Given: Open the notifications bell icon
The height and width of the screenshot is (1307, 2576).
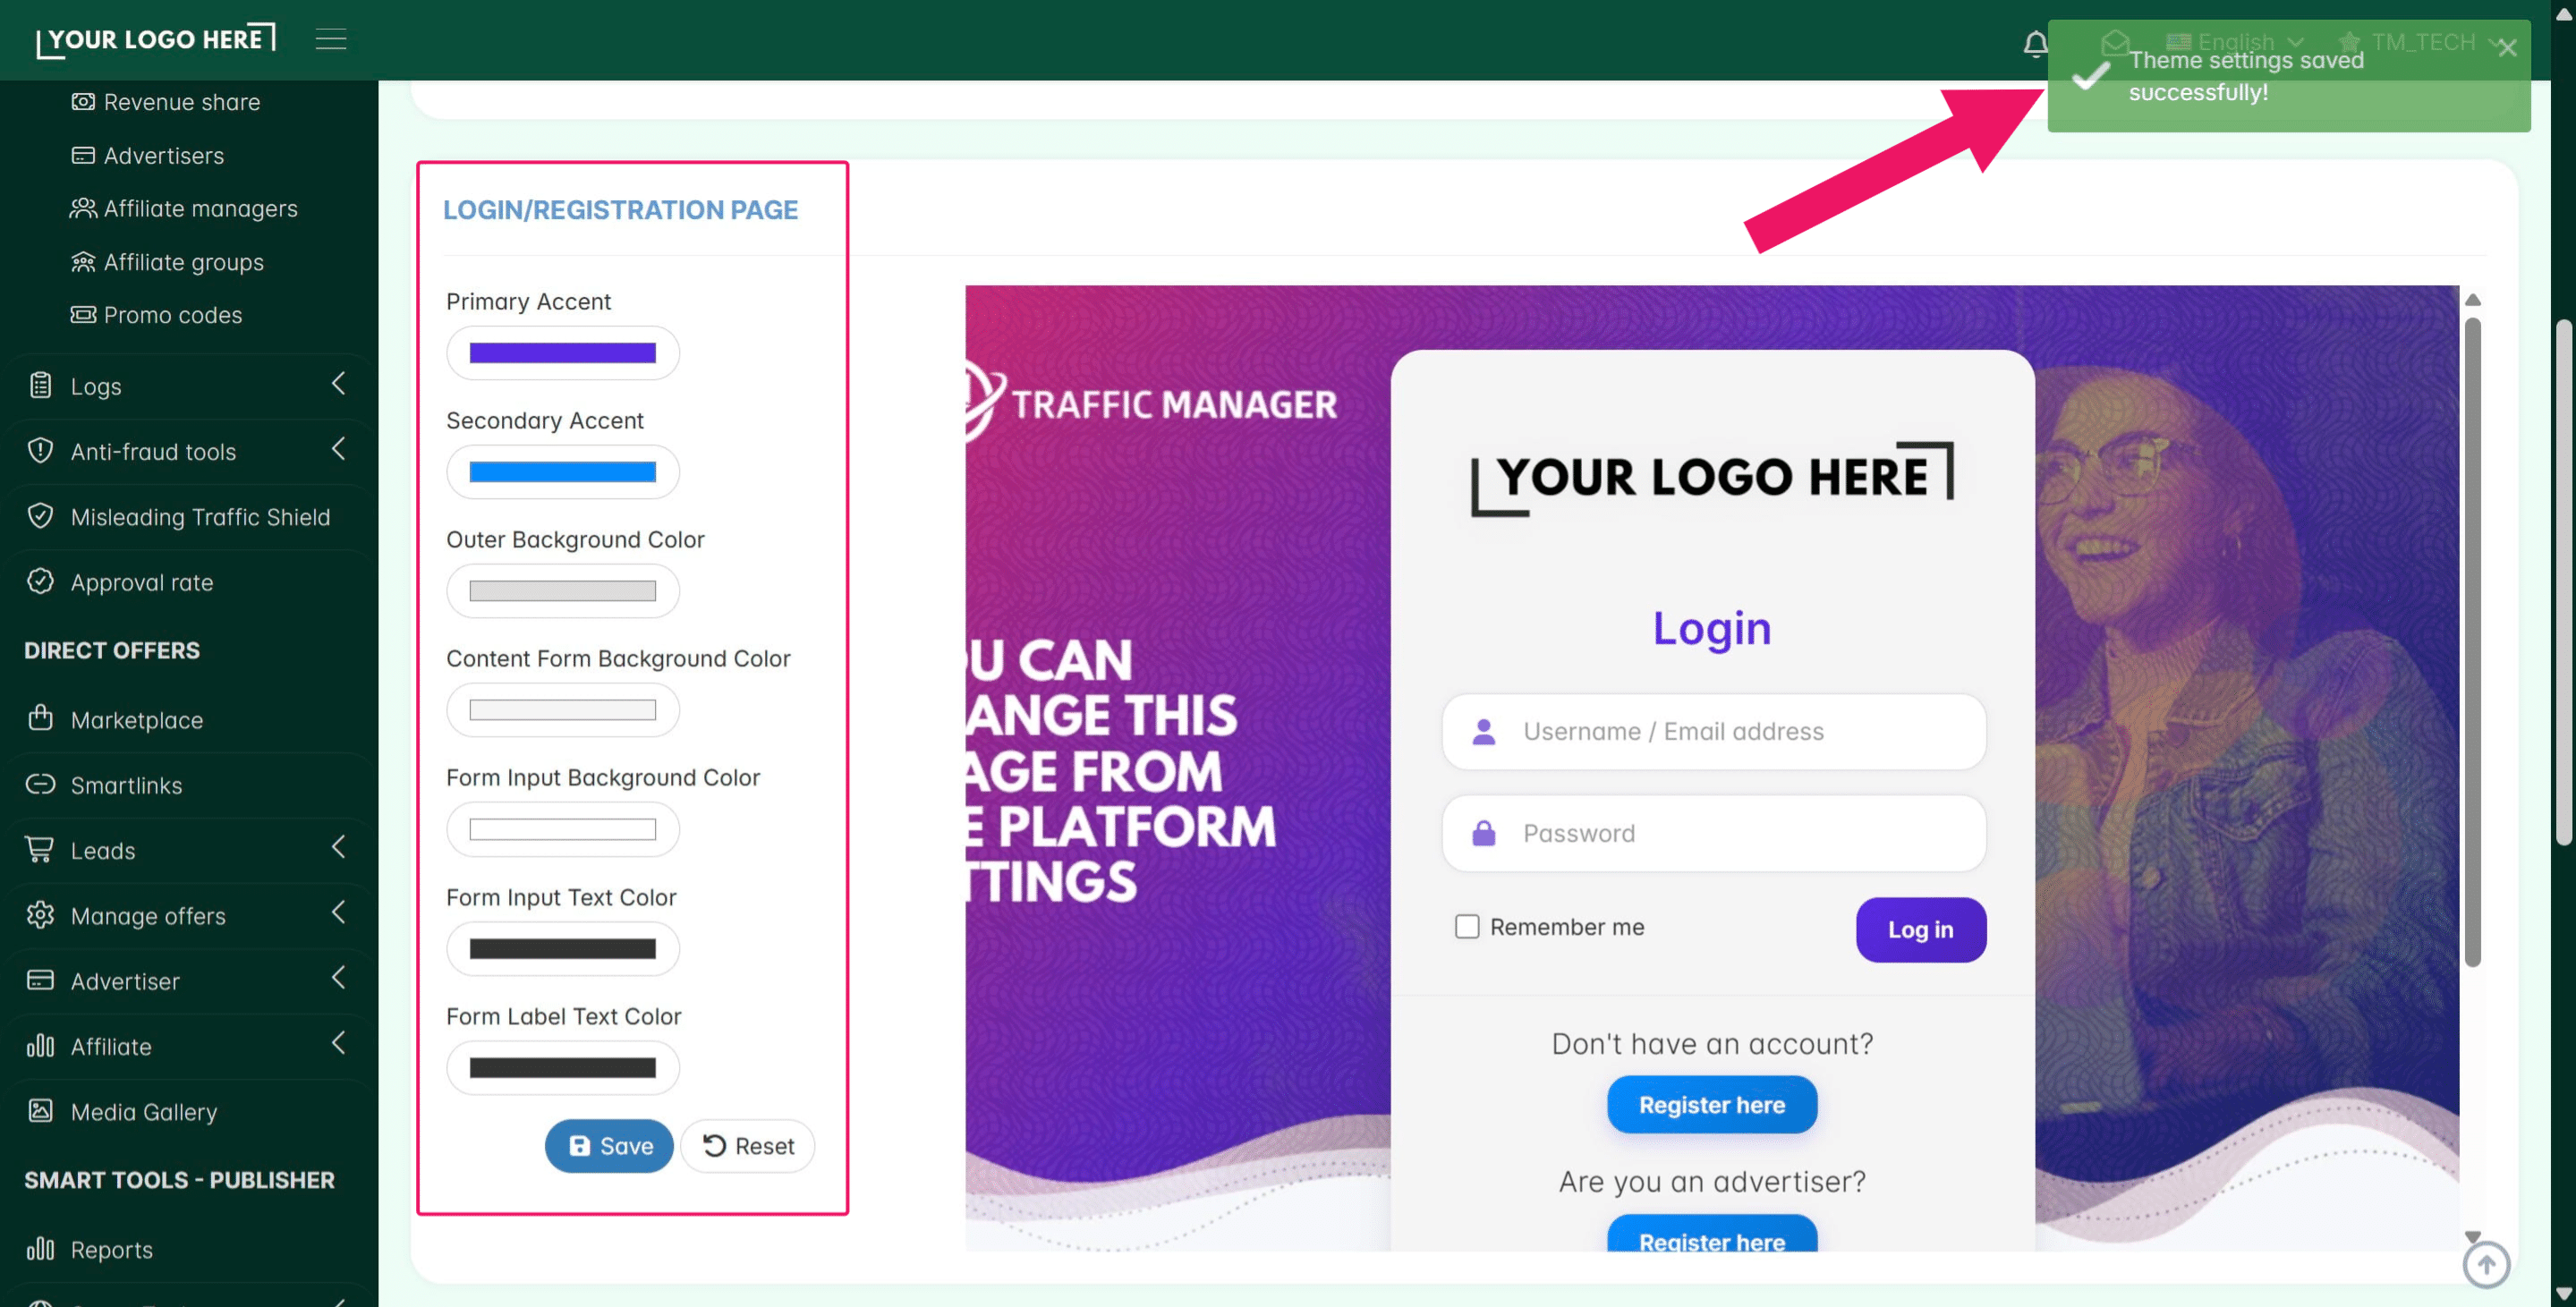Looking at the screenshot, I should [2035, 43].
